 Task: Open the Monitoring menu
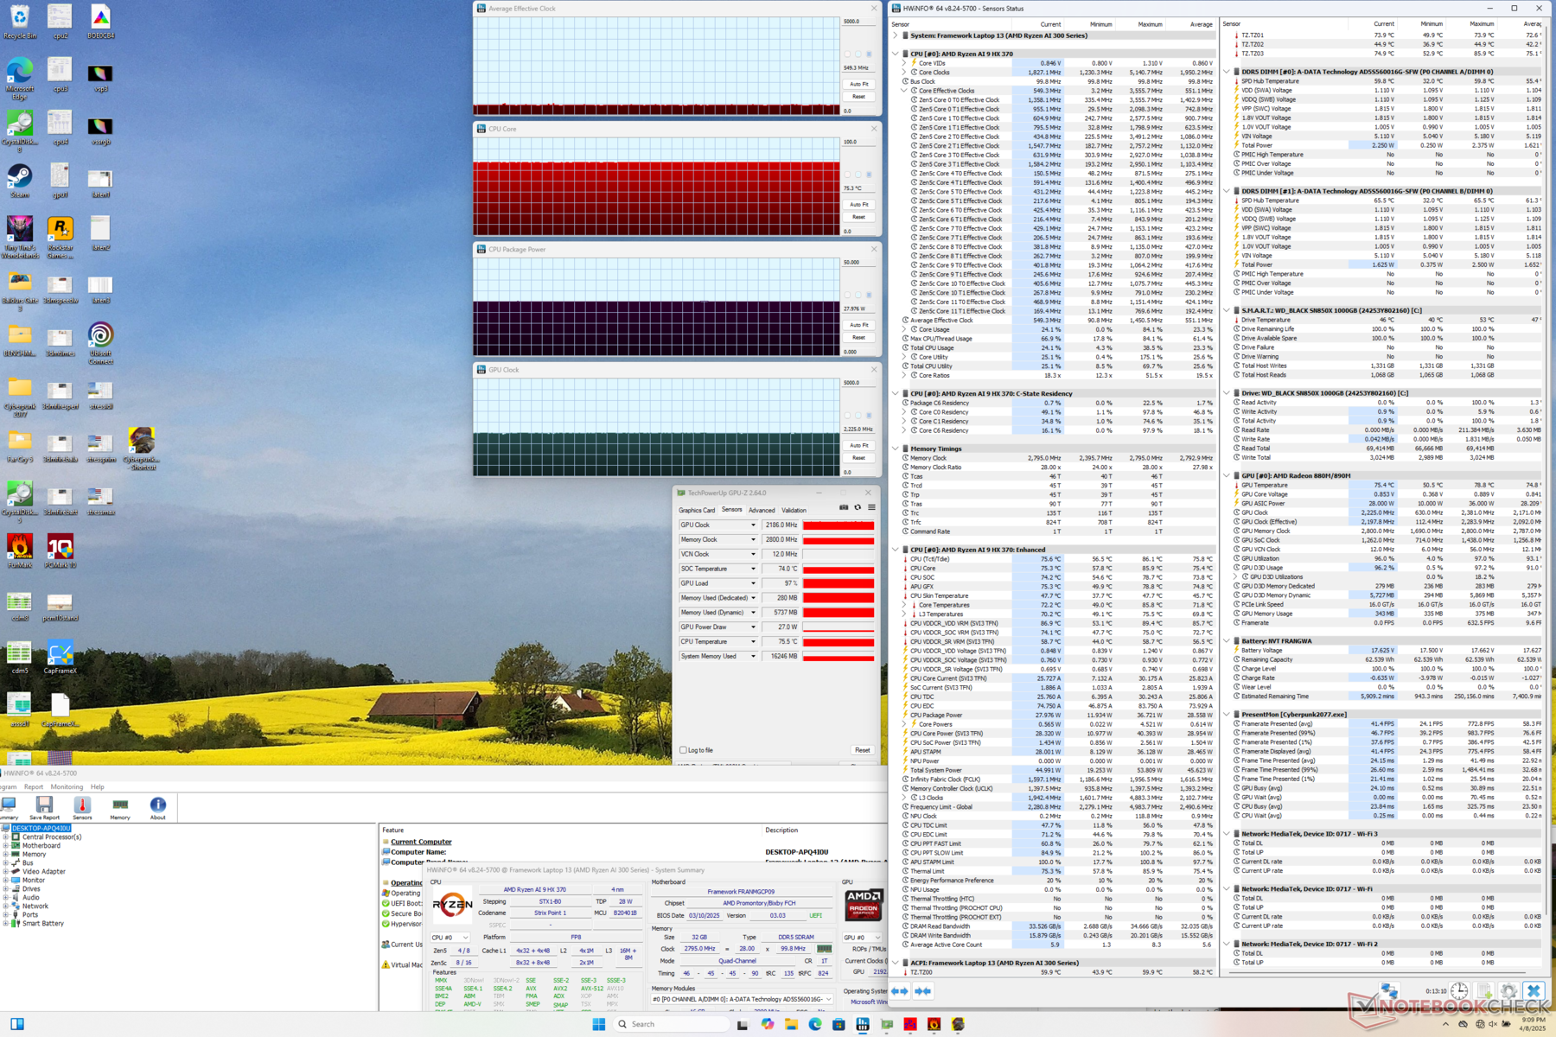67,787
